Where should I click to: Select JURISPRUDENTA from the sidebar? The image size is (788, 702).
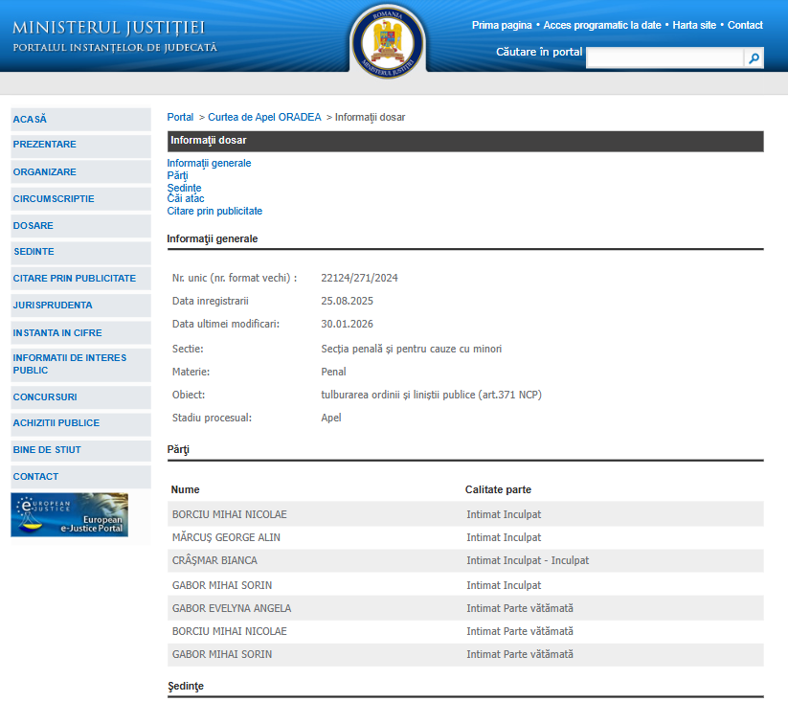tap(53, 306)
